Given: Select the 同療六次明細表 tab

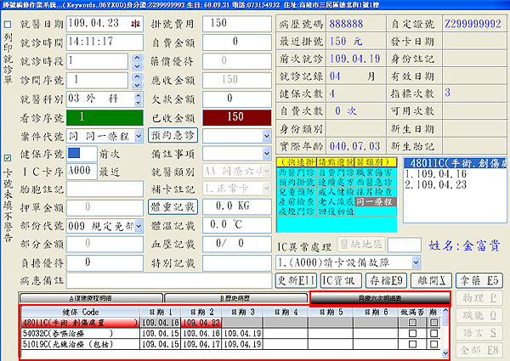Looking at the screenshot, I should (x=379, y=298).
